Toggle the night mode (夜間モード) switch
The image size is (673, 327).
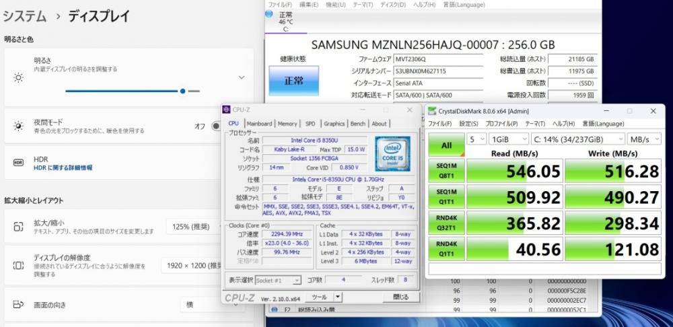coord(216,126)
